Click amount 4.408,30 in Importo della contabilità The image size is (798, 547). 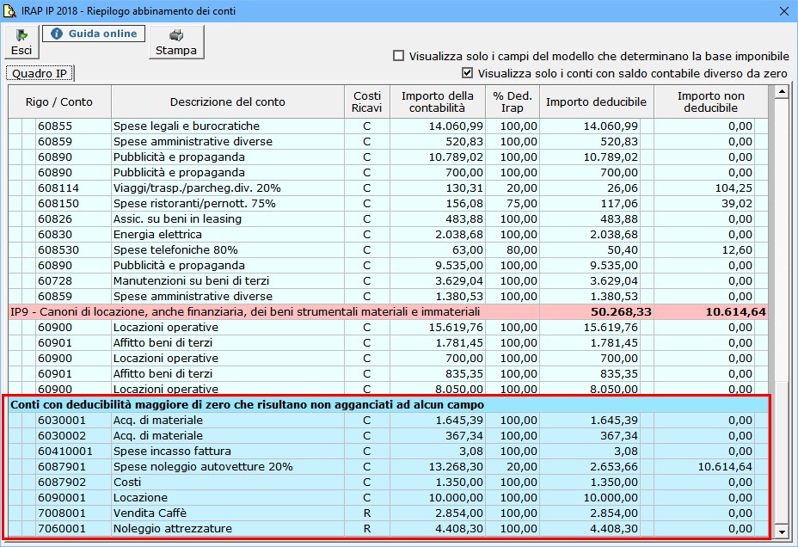459,529
